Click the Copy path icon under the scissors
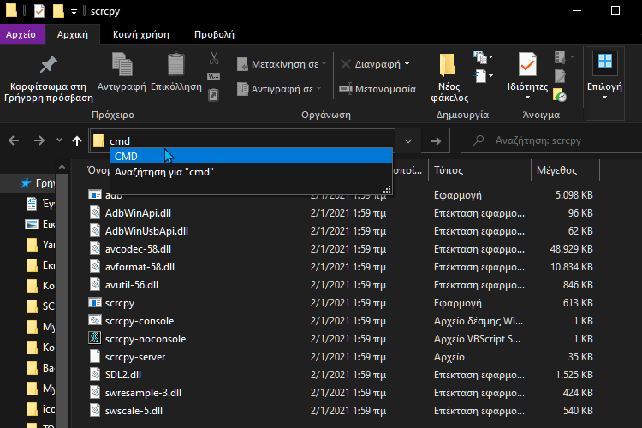Viewport: 642px width, 428px height. (x=214, y=76)
